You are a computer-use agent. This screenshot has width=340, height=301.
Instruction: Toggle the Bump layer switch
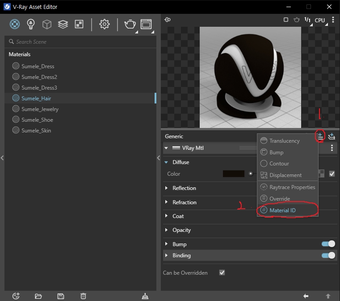pyautogui.click(x=328, y=244)
